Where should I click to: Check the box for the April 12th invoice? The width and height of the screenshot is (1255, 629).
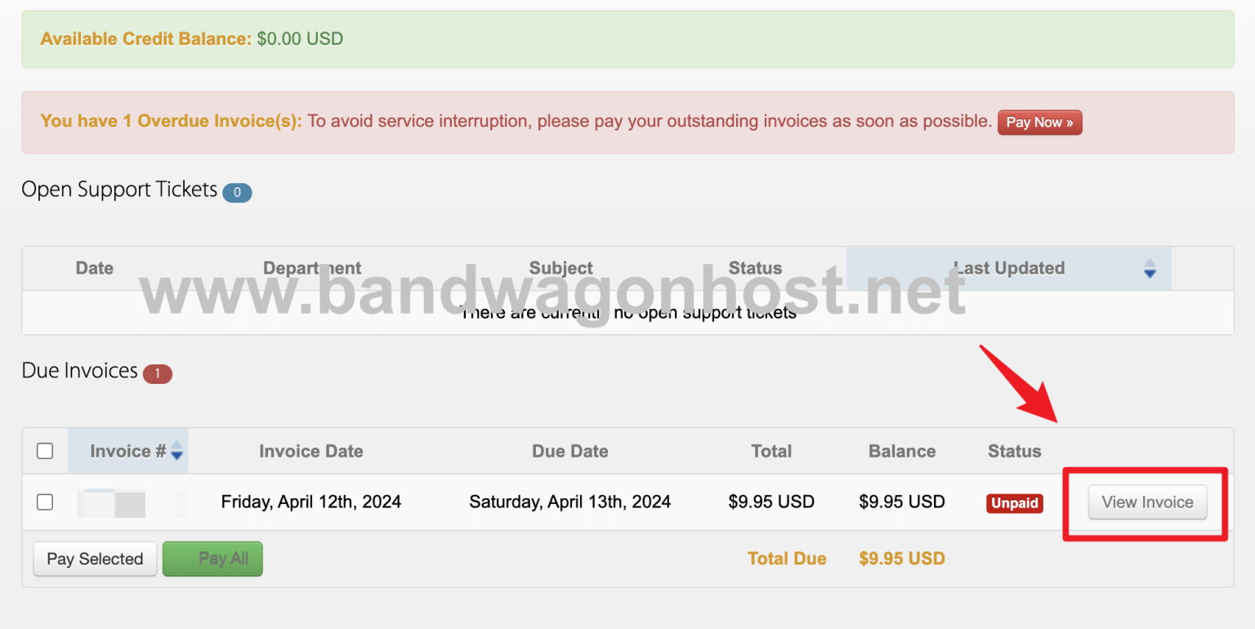[x=45, y=502]
